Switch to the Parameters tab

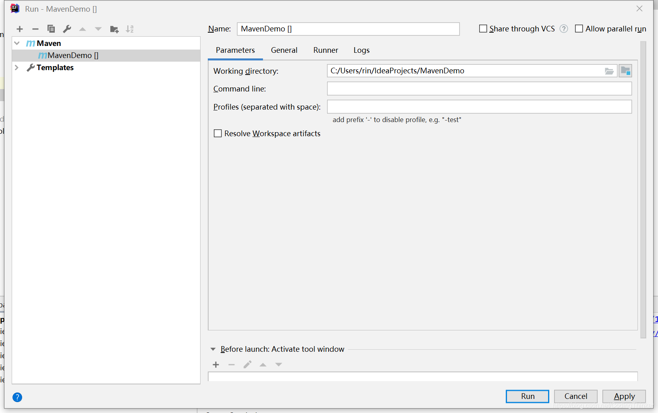(235, 50)
